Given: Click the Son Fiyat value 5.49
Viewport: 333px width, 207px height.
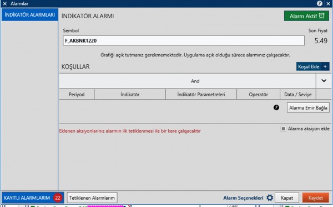Looking at the screenshot, I should [321, 40].
